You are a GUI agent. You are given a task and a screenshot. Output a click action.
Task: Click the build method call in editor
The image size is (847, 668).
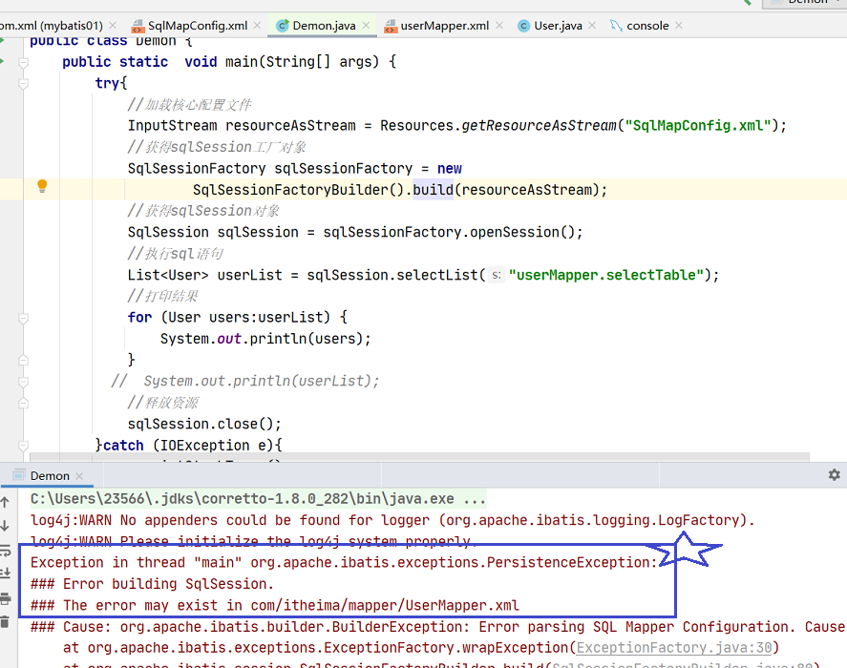[434, 190]
